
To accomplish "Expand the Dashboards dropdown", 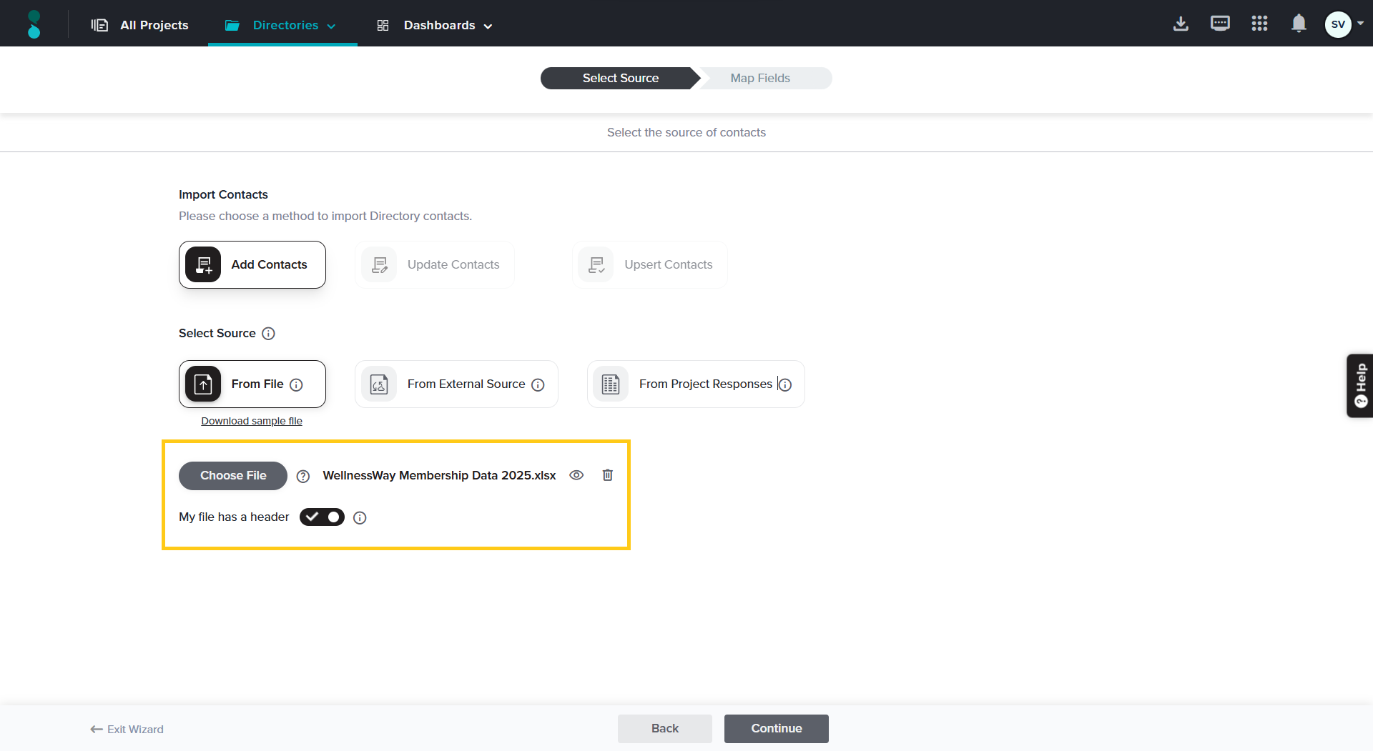I will coord(435,26).
